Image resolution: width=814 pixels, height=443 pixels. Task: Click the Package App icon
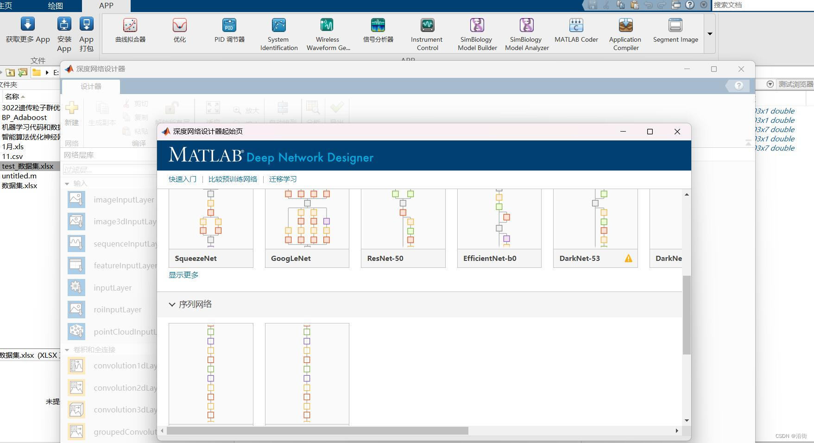[x=86, y=25]
